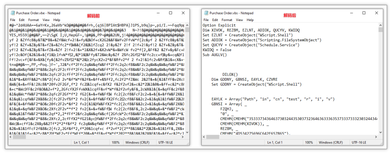
Task: Click '100%' zoom status in .vbs window
Action: (309, 143)
